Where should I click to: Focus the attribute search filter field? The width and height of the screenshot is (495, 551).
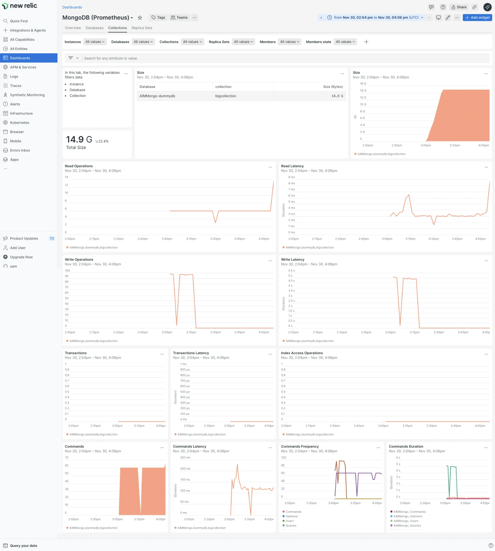(286, 58)
